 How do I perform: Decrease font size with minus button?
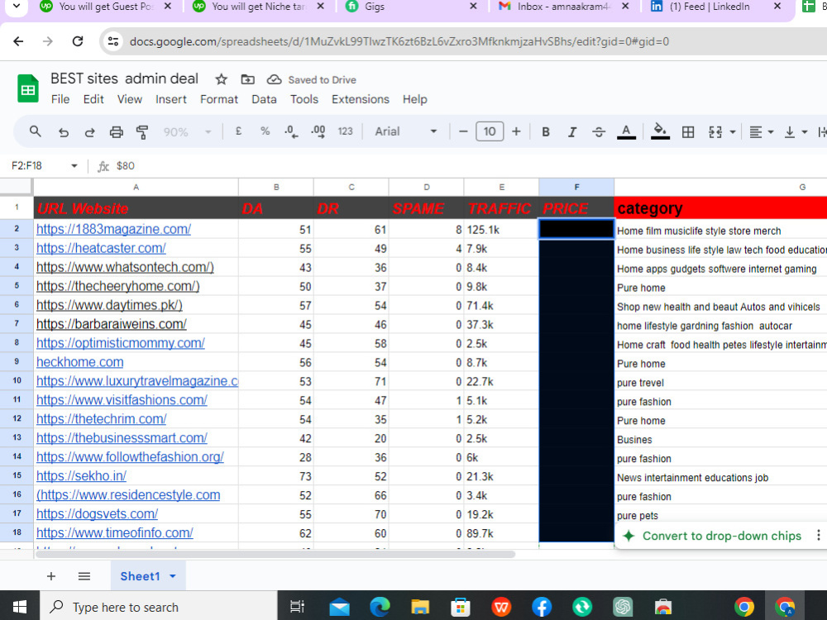click(463, 131)
